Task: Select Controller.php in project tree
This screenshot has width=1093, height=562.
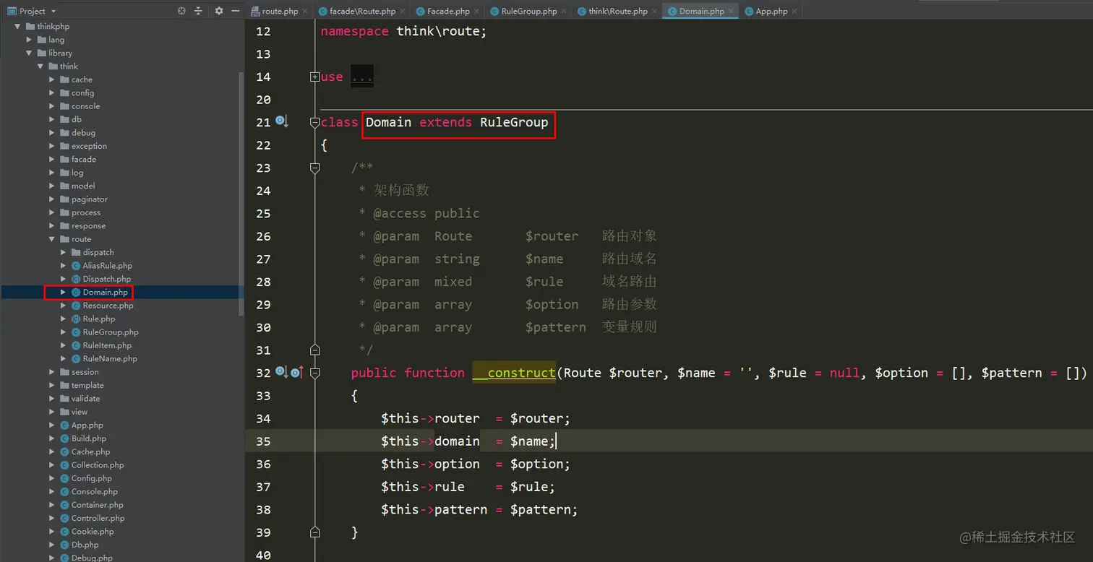Action: [x=98, y=518]
